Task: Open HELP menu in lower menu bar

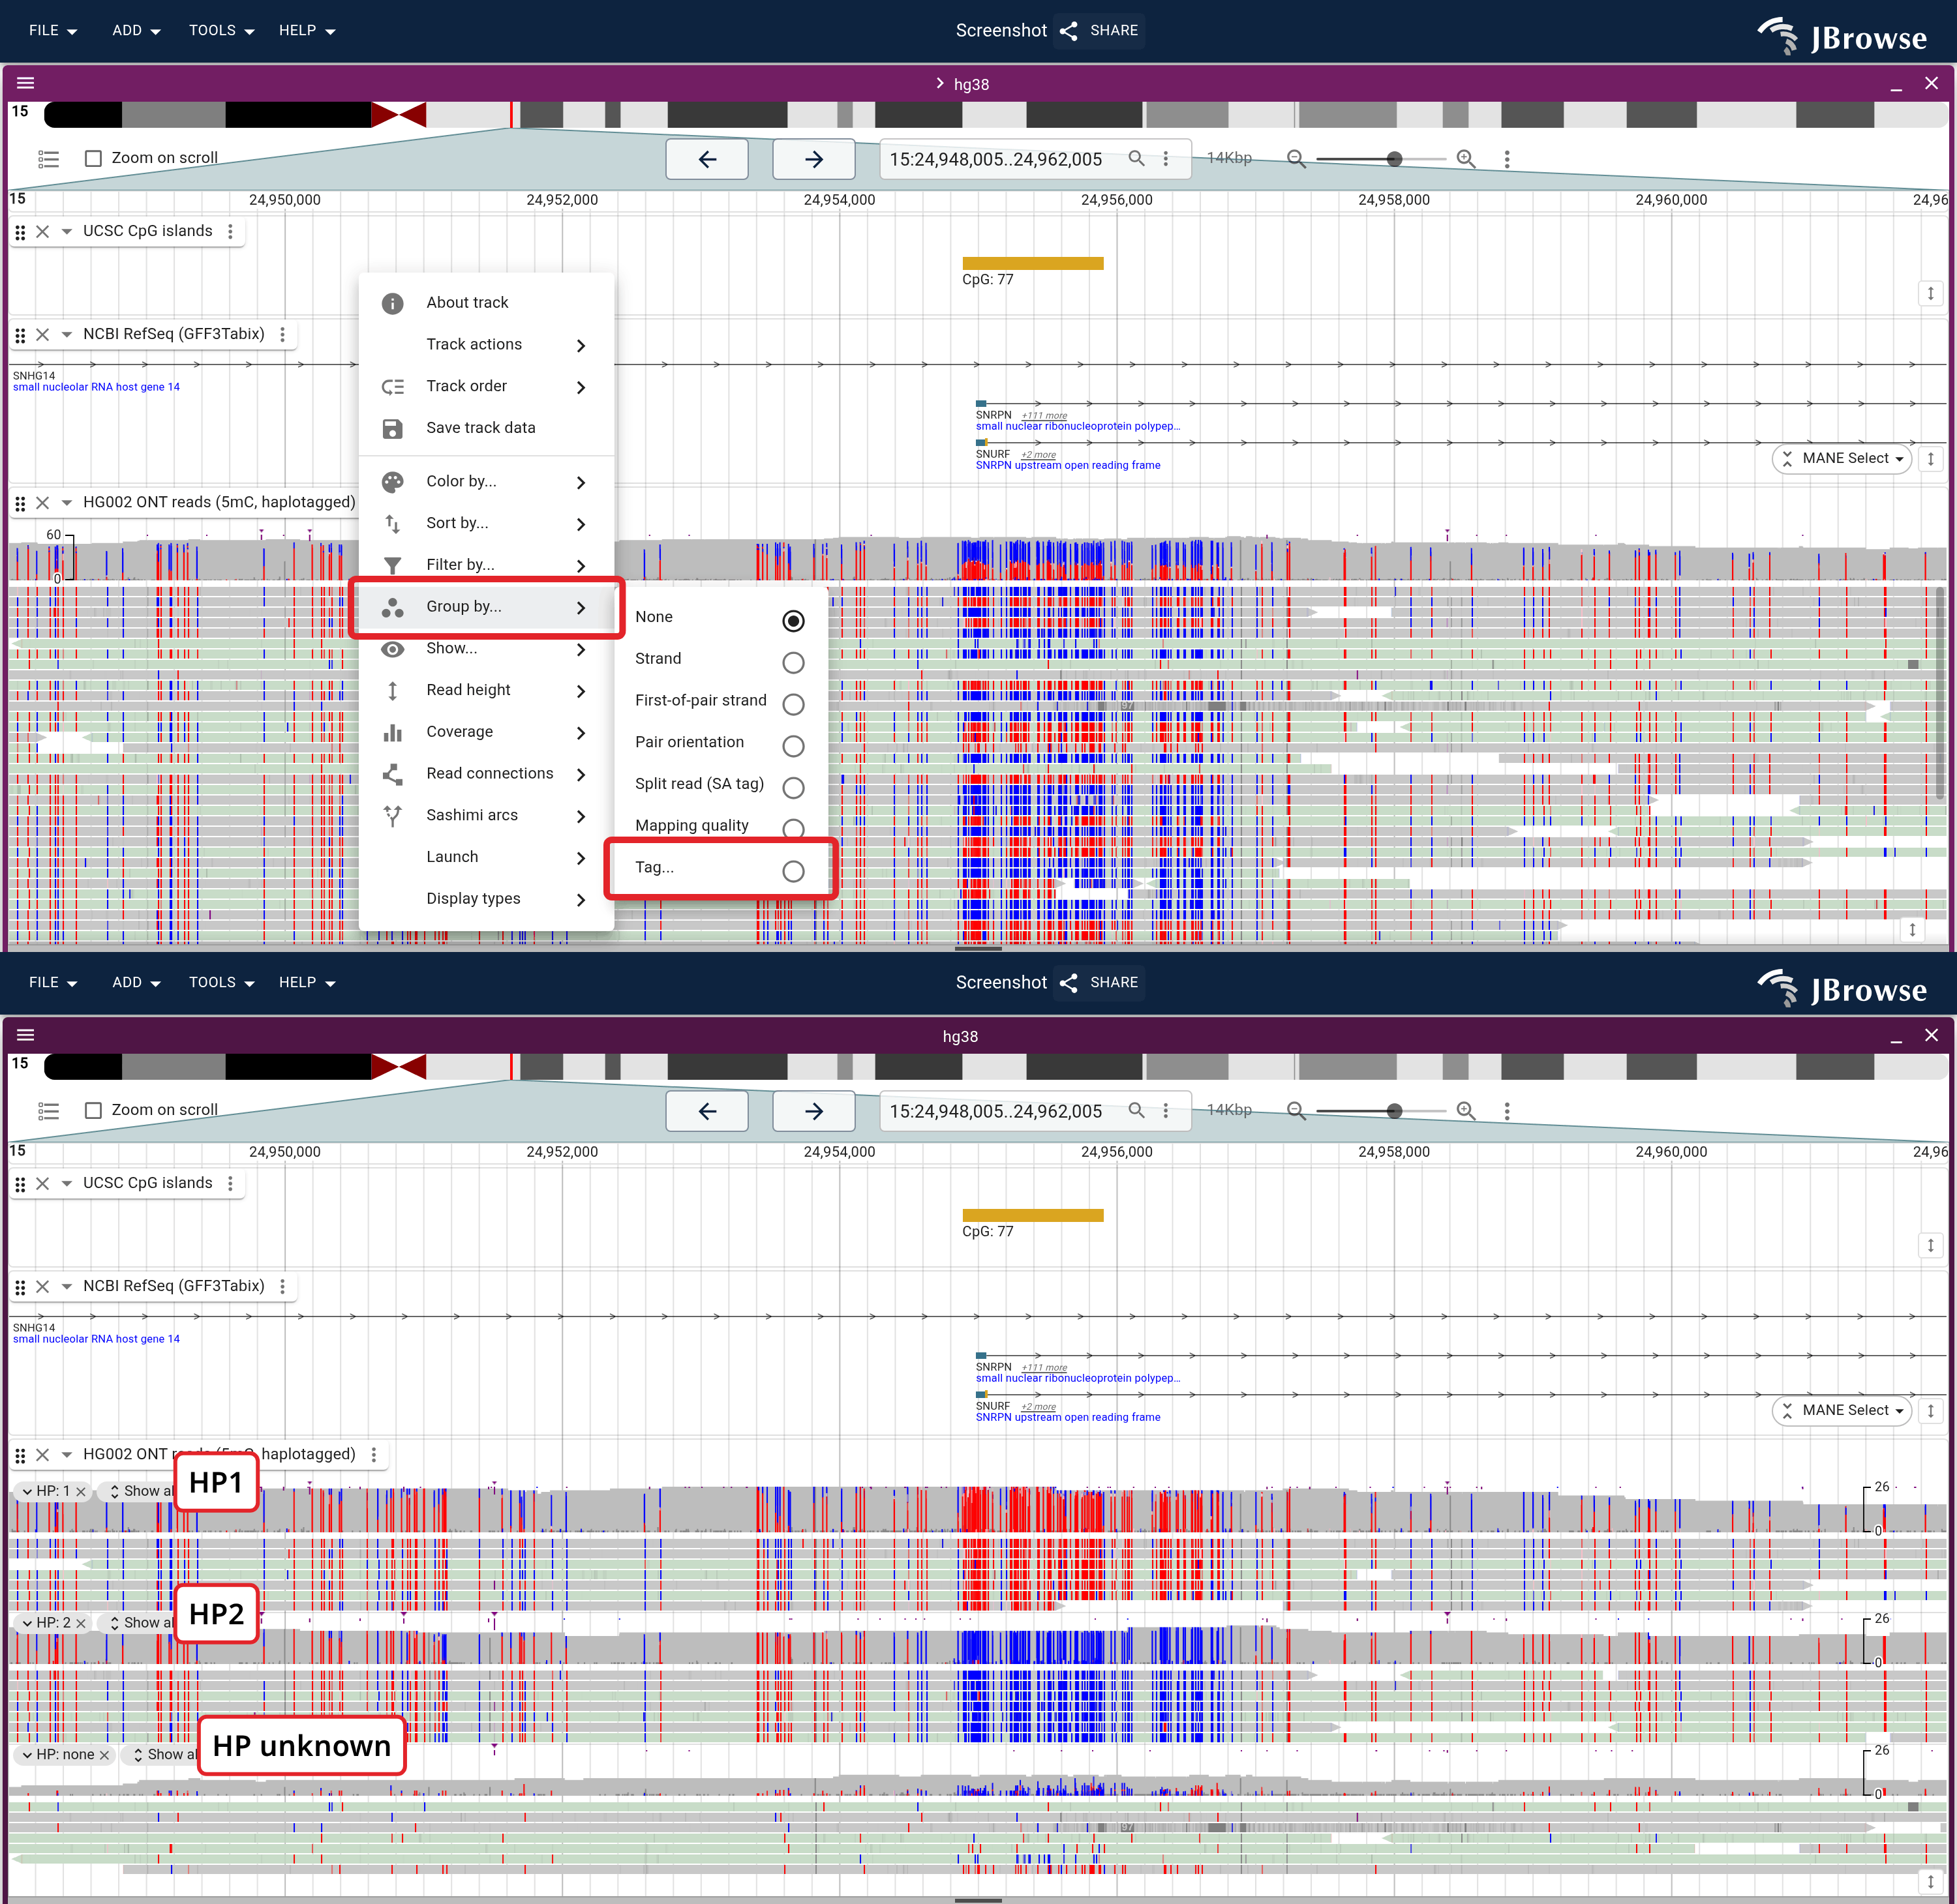Action: pos(306,983)
